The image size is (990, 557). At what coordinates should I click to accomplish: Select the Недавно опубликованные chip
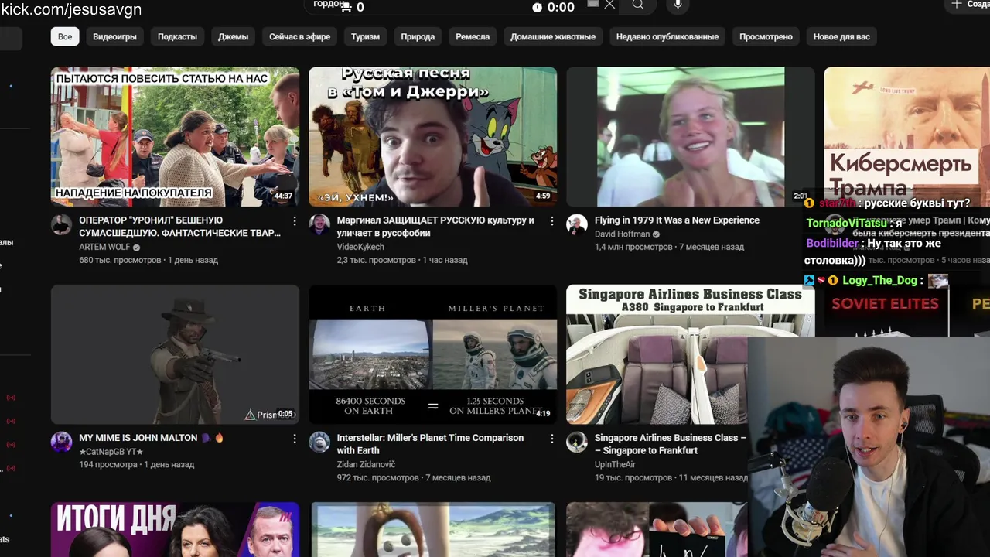(x=667, y=36)
